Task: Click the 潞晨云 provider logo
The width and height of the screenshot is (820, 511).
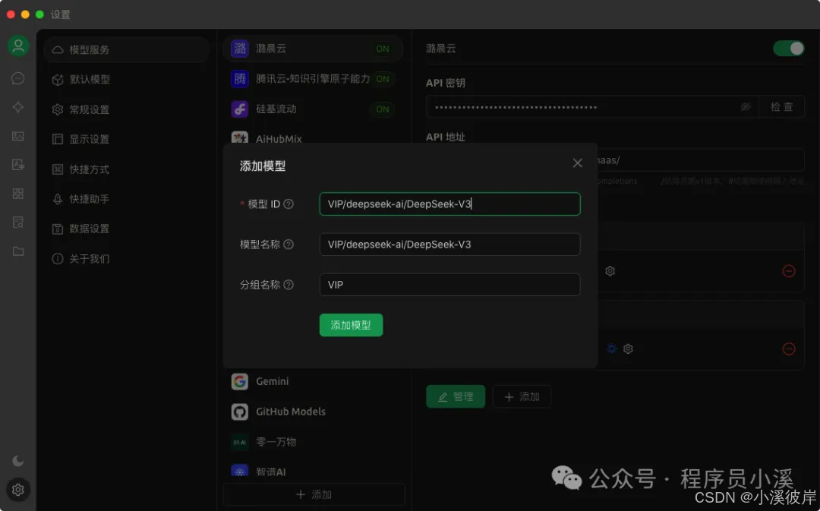Action: point(240,49)
